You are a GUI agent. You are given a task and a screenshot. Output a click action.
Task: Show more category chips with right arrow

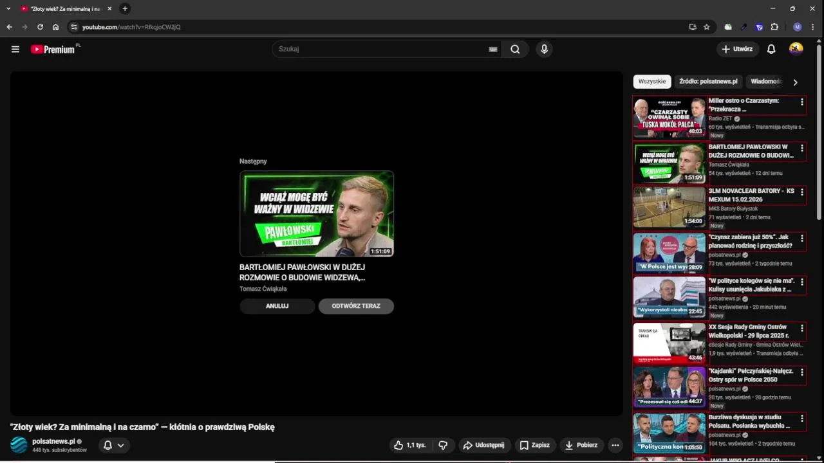point(795,82)
